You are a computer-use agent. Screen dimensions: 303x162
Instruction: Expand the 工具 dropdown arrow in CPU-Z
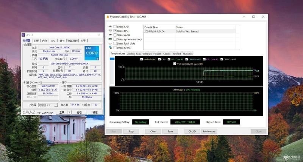[x=69, y=112]
